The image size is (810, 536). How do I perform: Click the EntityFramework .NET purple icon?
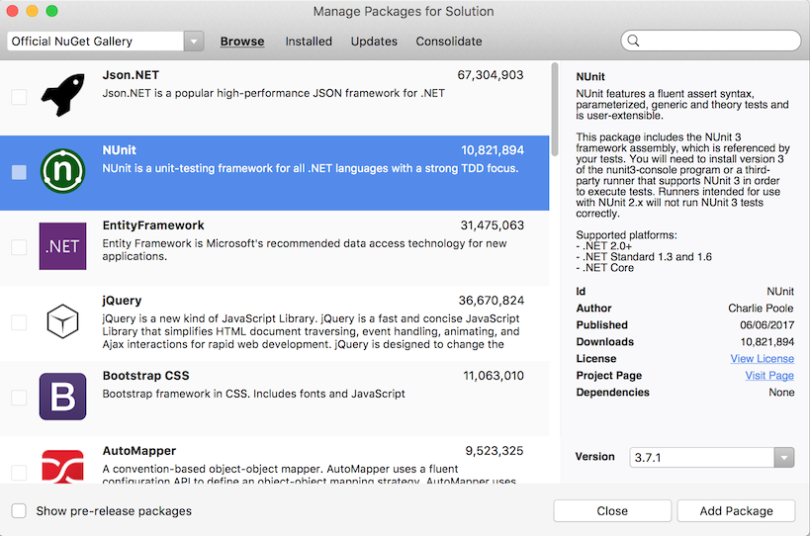(x=62, y=246)
